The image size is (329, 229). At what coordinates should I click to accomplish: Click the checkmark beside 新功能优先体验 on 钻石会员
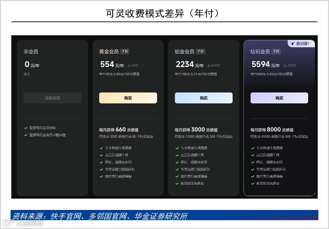coord(253,183)
